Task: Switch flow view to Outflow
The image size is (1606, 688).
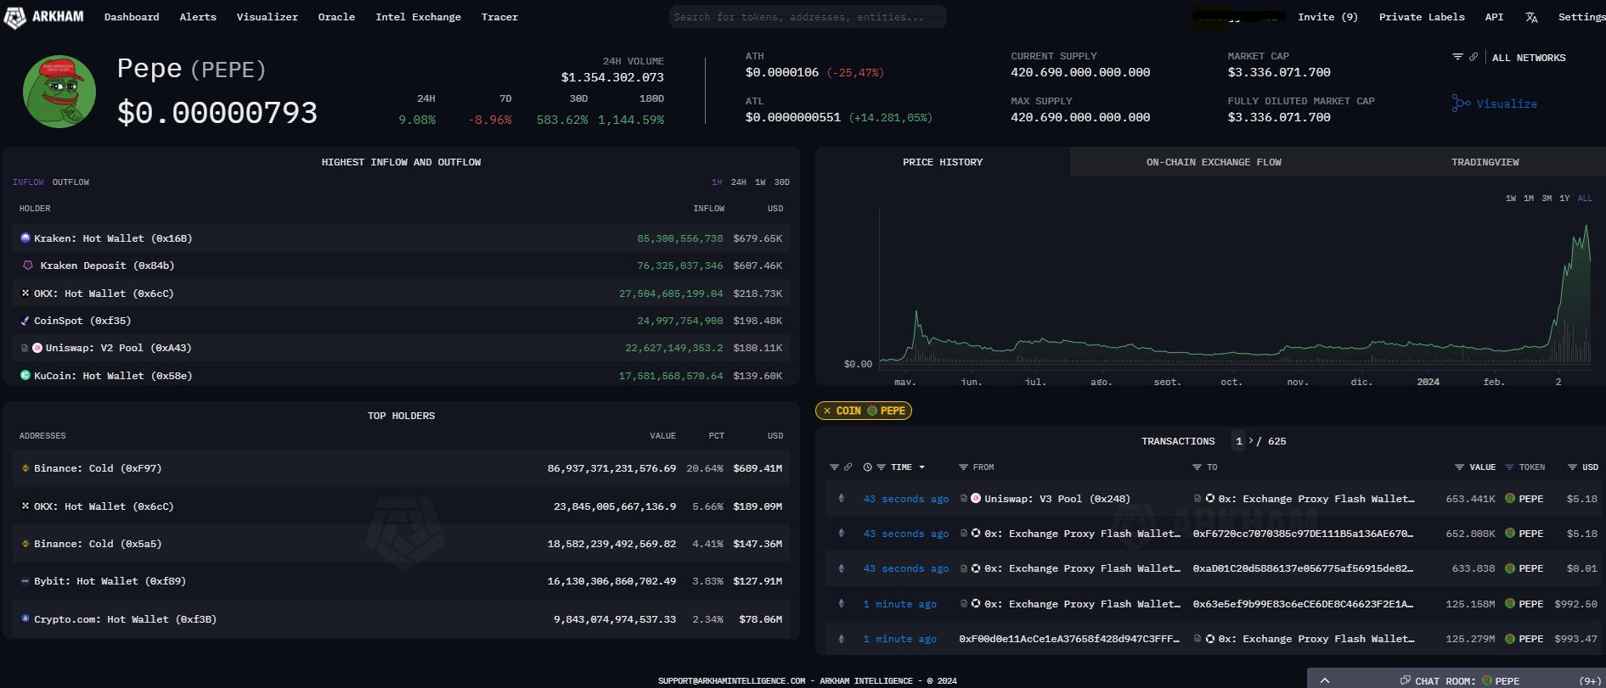Action: click(70, 182)
